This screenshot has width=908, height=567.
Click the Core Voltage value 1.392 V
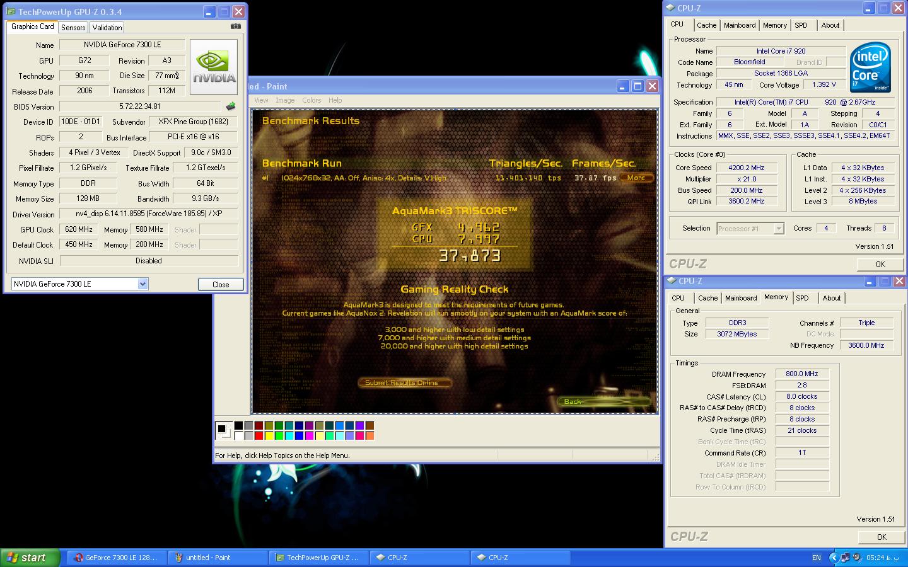click(824, 84)
